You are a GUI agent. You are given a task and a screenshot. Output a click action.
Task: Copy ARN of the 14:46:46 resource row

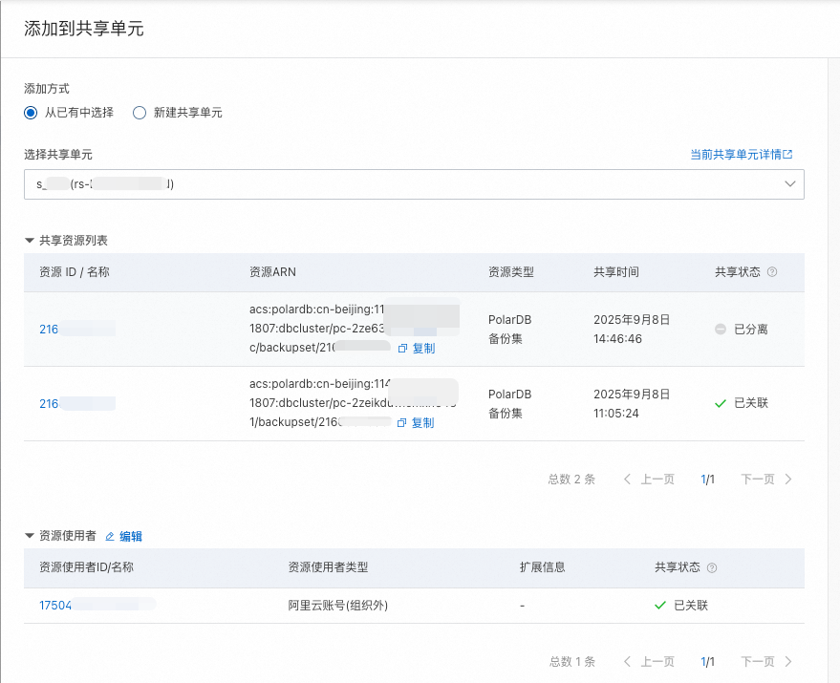[423, 349]
